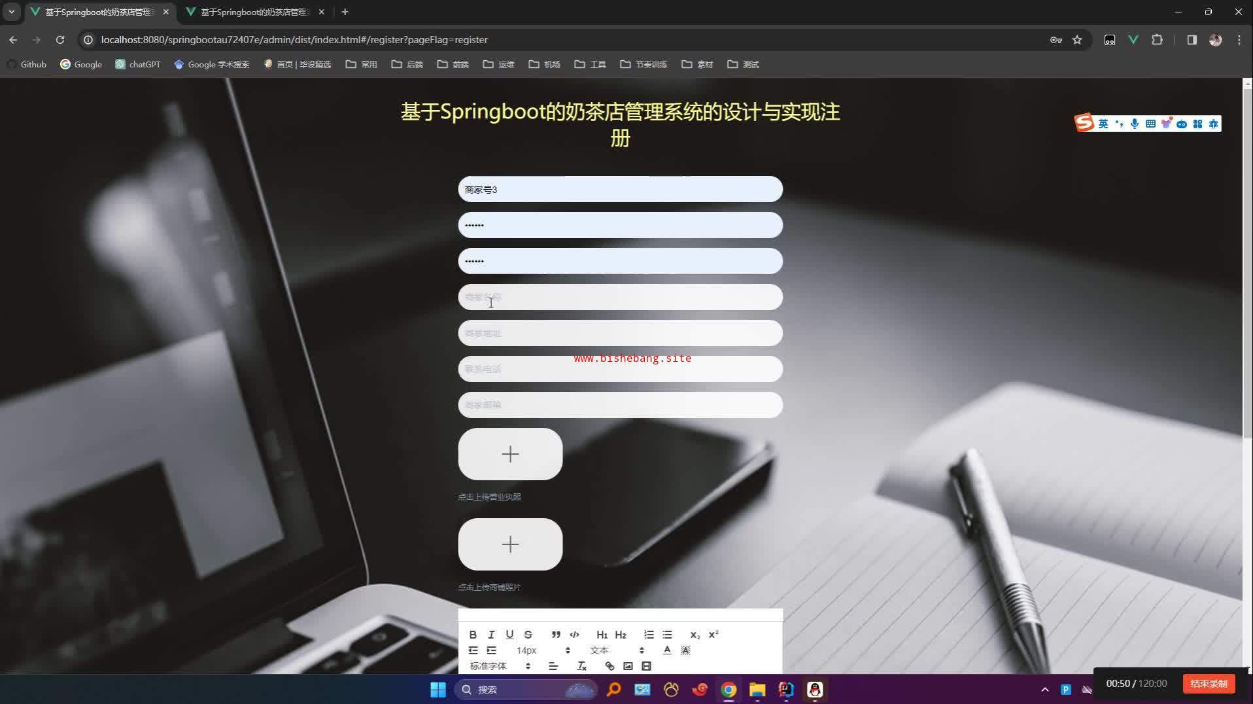Expand the 后端 bookmark folder

407,64
